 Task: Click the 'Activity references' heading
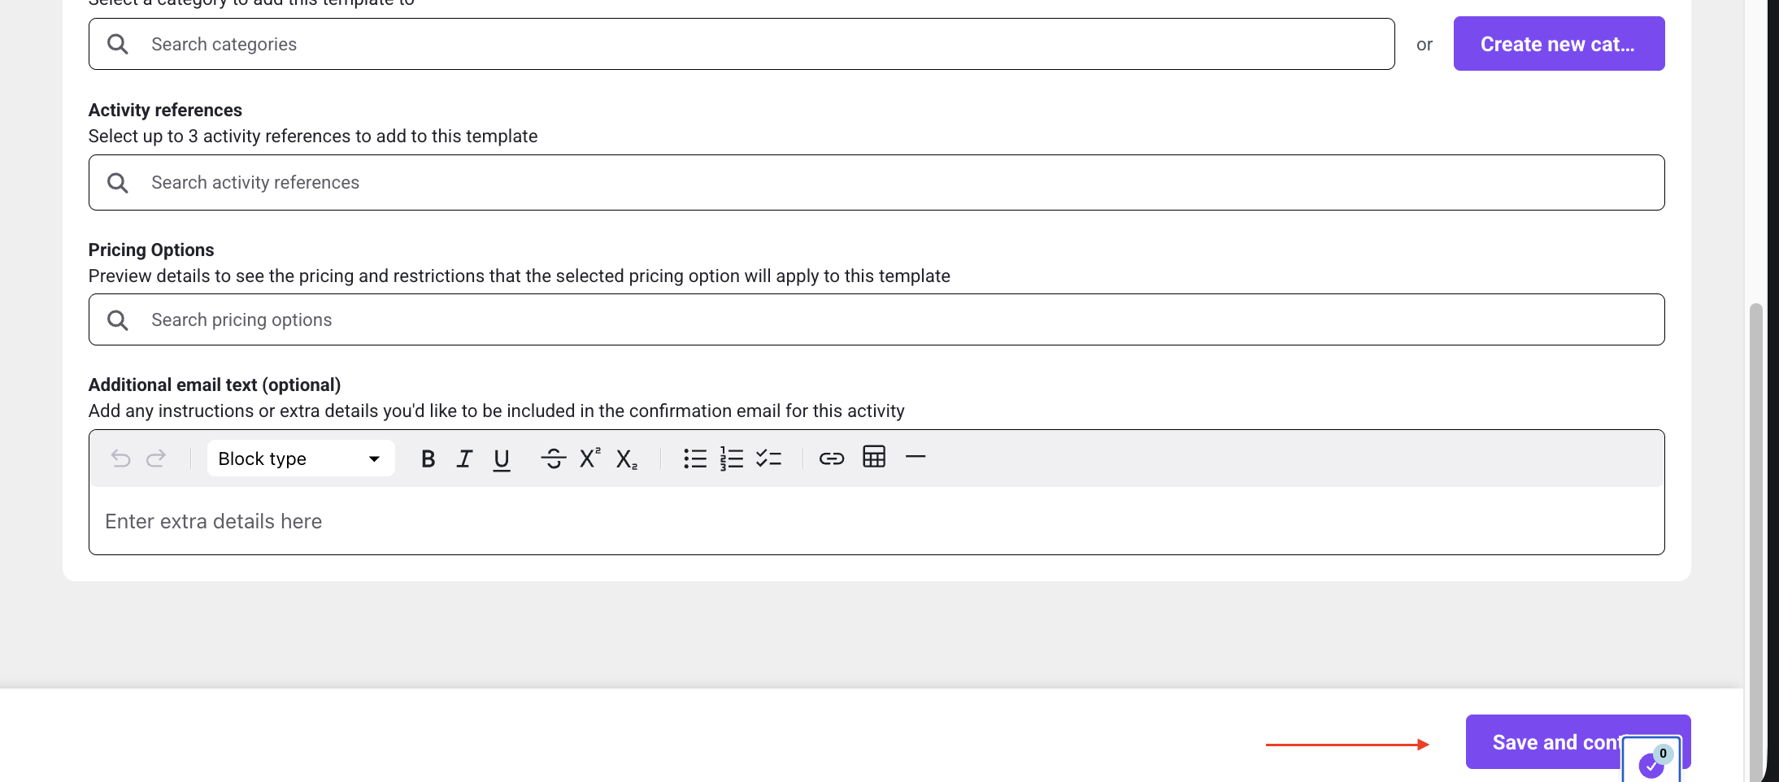[165, 110]
